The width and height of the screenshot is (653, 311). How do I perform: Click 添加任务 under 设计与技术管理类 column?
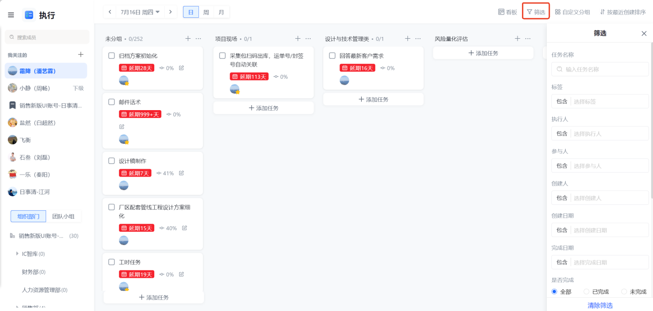pyautogui.click(x=374, y=99)
